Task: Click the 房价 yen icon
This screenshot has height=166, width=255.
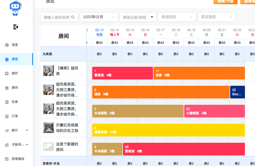Action: tap(7, 73)
